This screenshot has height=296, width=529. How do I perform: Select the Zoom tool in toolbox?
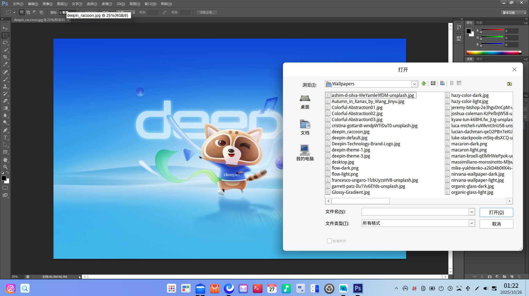click(5, 167)
